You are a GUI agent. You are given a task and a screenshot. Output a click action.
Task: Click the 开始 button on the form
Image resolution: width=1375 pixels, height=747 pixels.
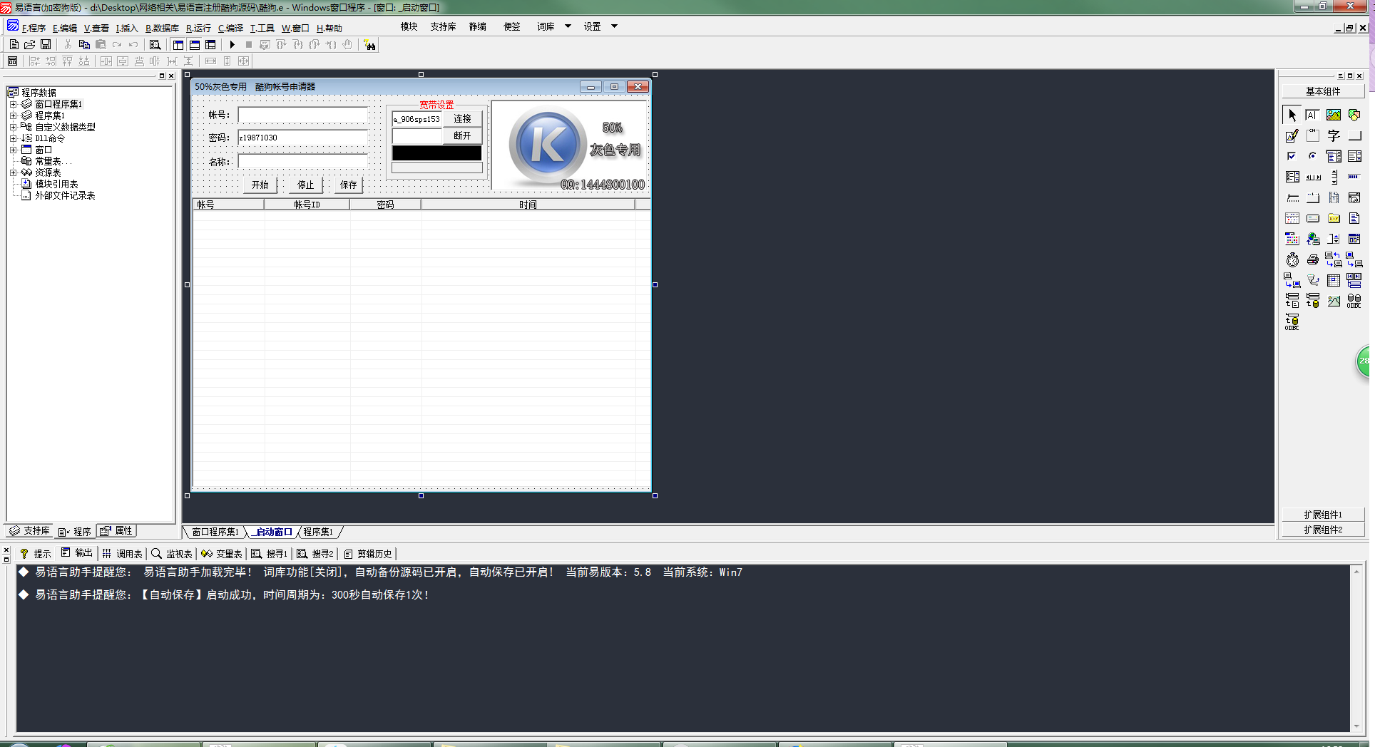[260, 185]
